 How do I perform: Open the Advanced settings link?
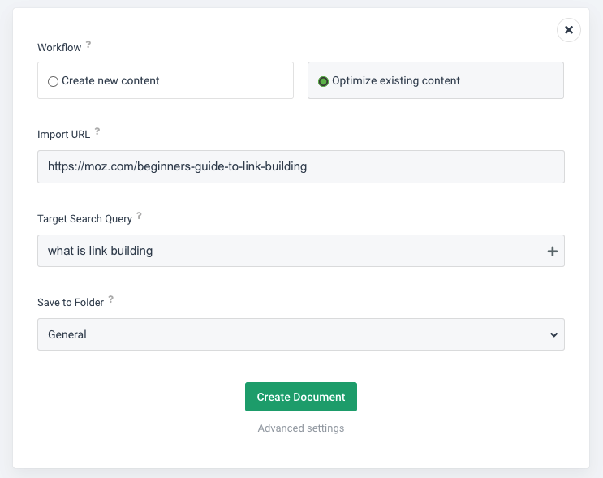[x=301, y=428]
